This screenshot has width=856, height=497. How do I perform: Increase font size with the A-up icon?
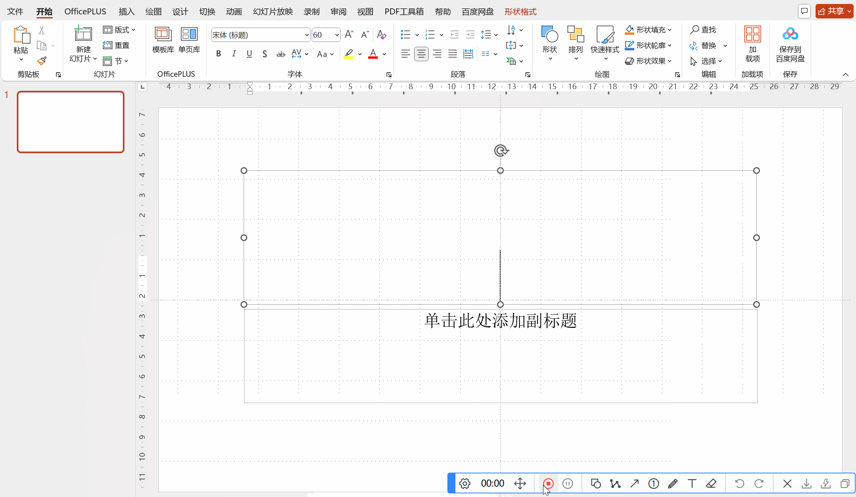click(349, 35)
